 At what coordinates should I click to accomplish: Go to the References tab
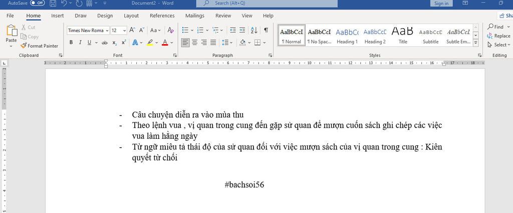coord(162,16)
